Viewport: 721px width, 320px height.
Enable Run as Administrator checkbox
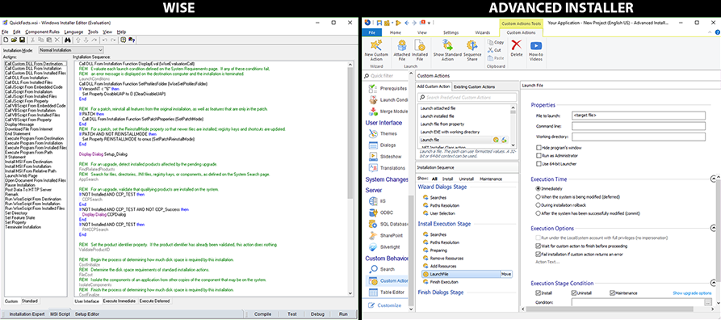click(x=539, y=156)
